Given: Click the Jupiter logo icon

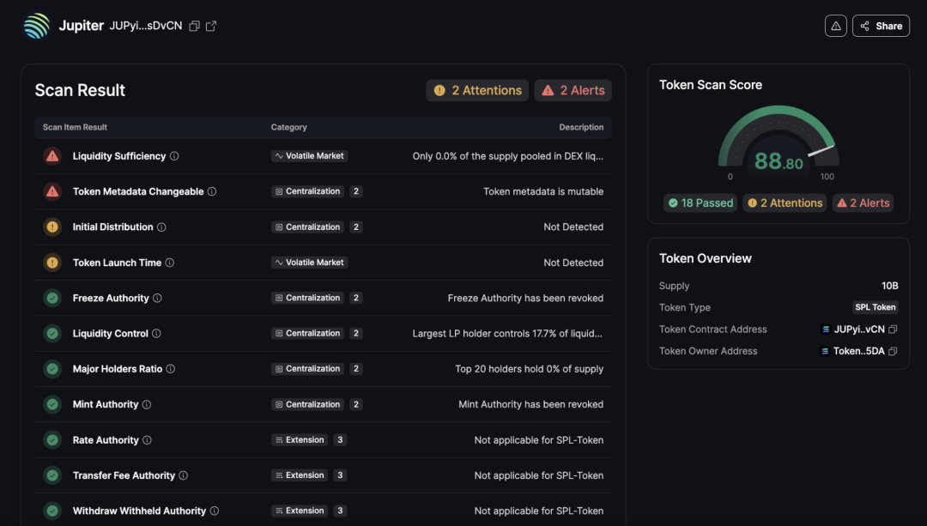Looking at the screenshot, I should (x=37, y=26).
